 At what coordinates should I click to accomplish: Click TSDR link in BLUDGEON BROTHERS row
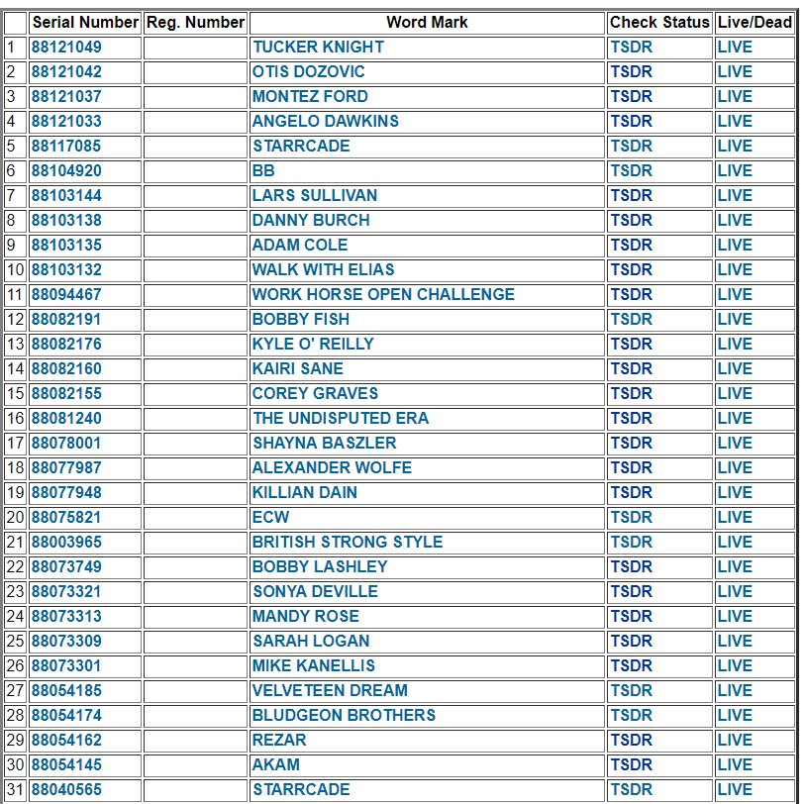631,715
